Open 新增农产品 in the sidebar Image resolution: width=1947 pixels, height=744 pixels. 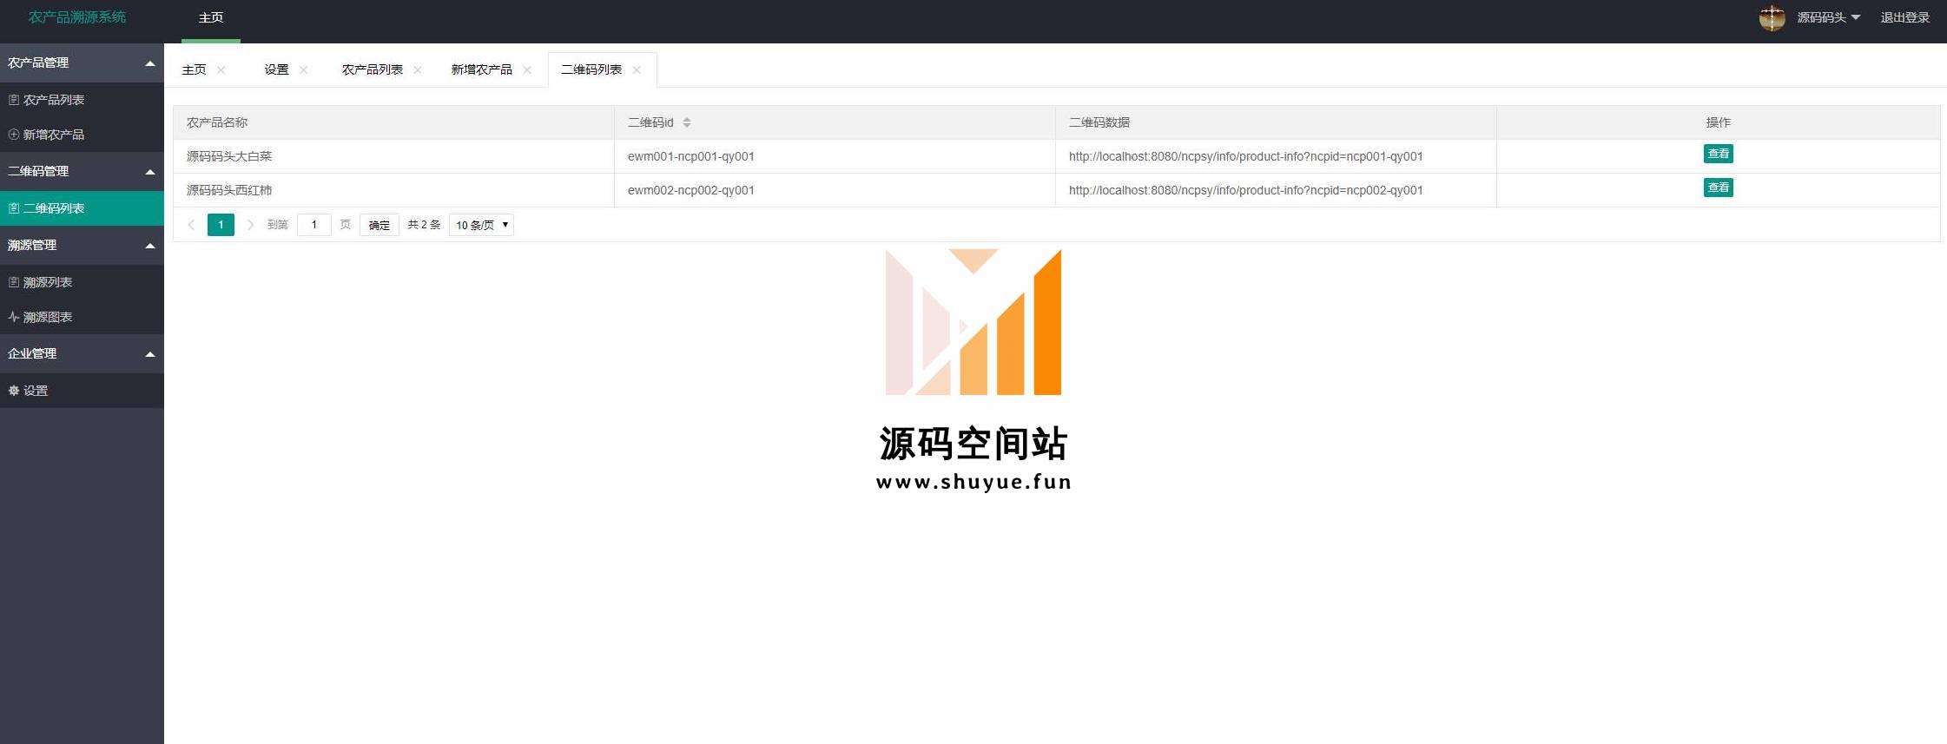(82, 135)
